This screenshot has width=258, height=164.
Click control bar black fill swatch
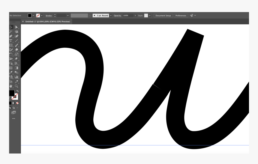tap(30, 16)
